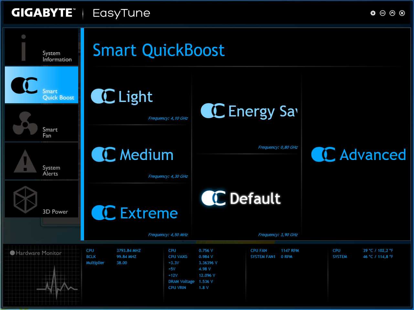
Task: Click the fan icon in sidebar
Action: point(25,124)
